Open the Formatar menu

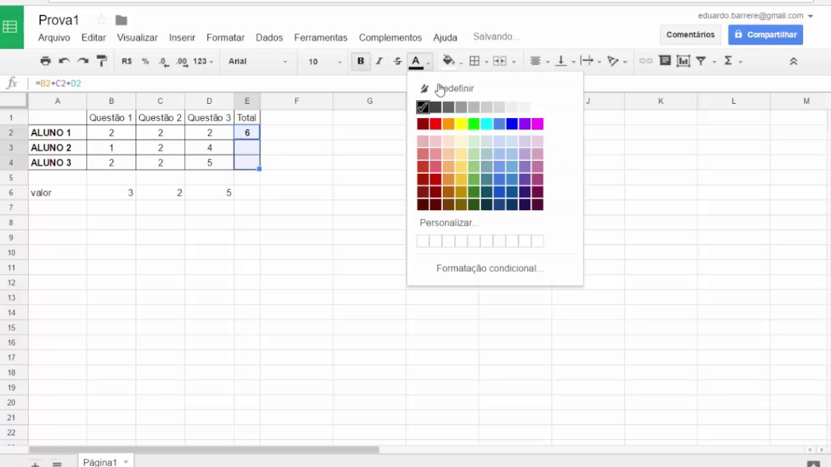[225, 38]
